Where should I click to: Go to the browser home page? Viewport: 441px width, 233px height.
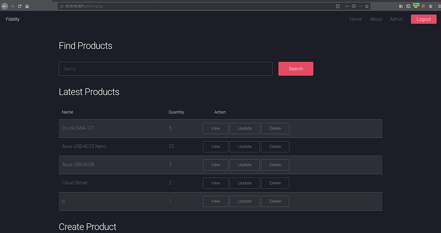point(27,6)
